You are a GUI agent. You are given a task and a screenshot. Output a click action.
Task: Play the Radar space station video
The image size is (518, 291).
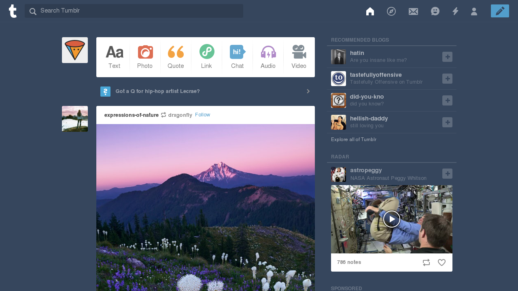point(392,219)
